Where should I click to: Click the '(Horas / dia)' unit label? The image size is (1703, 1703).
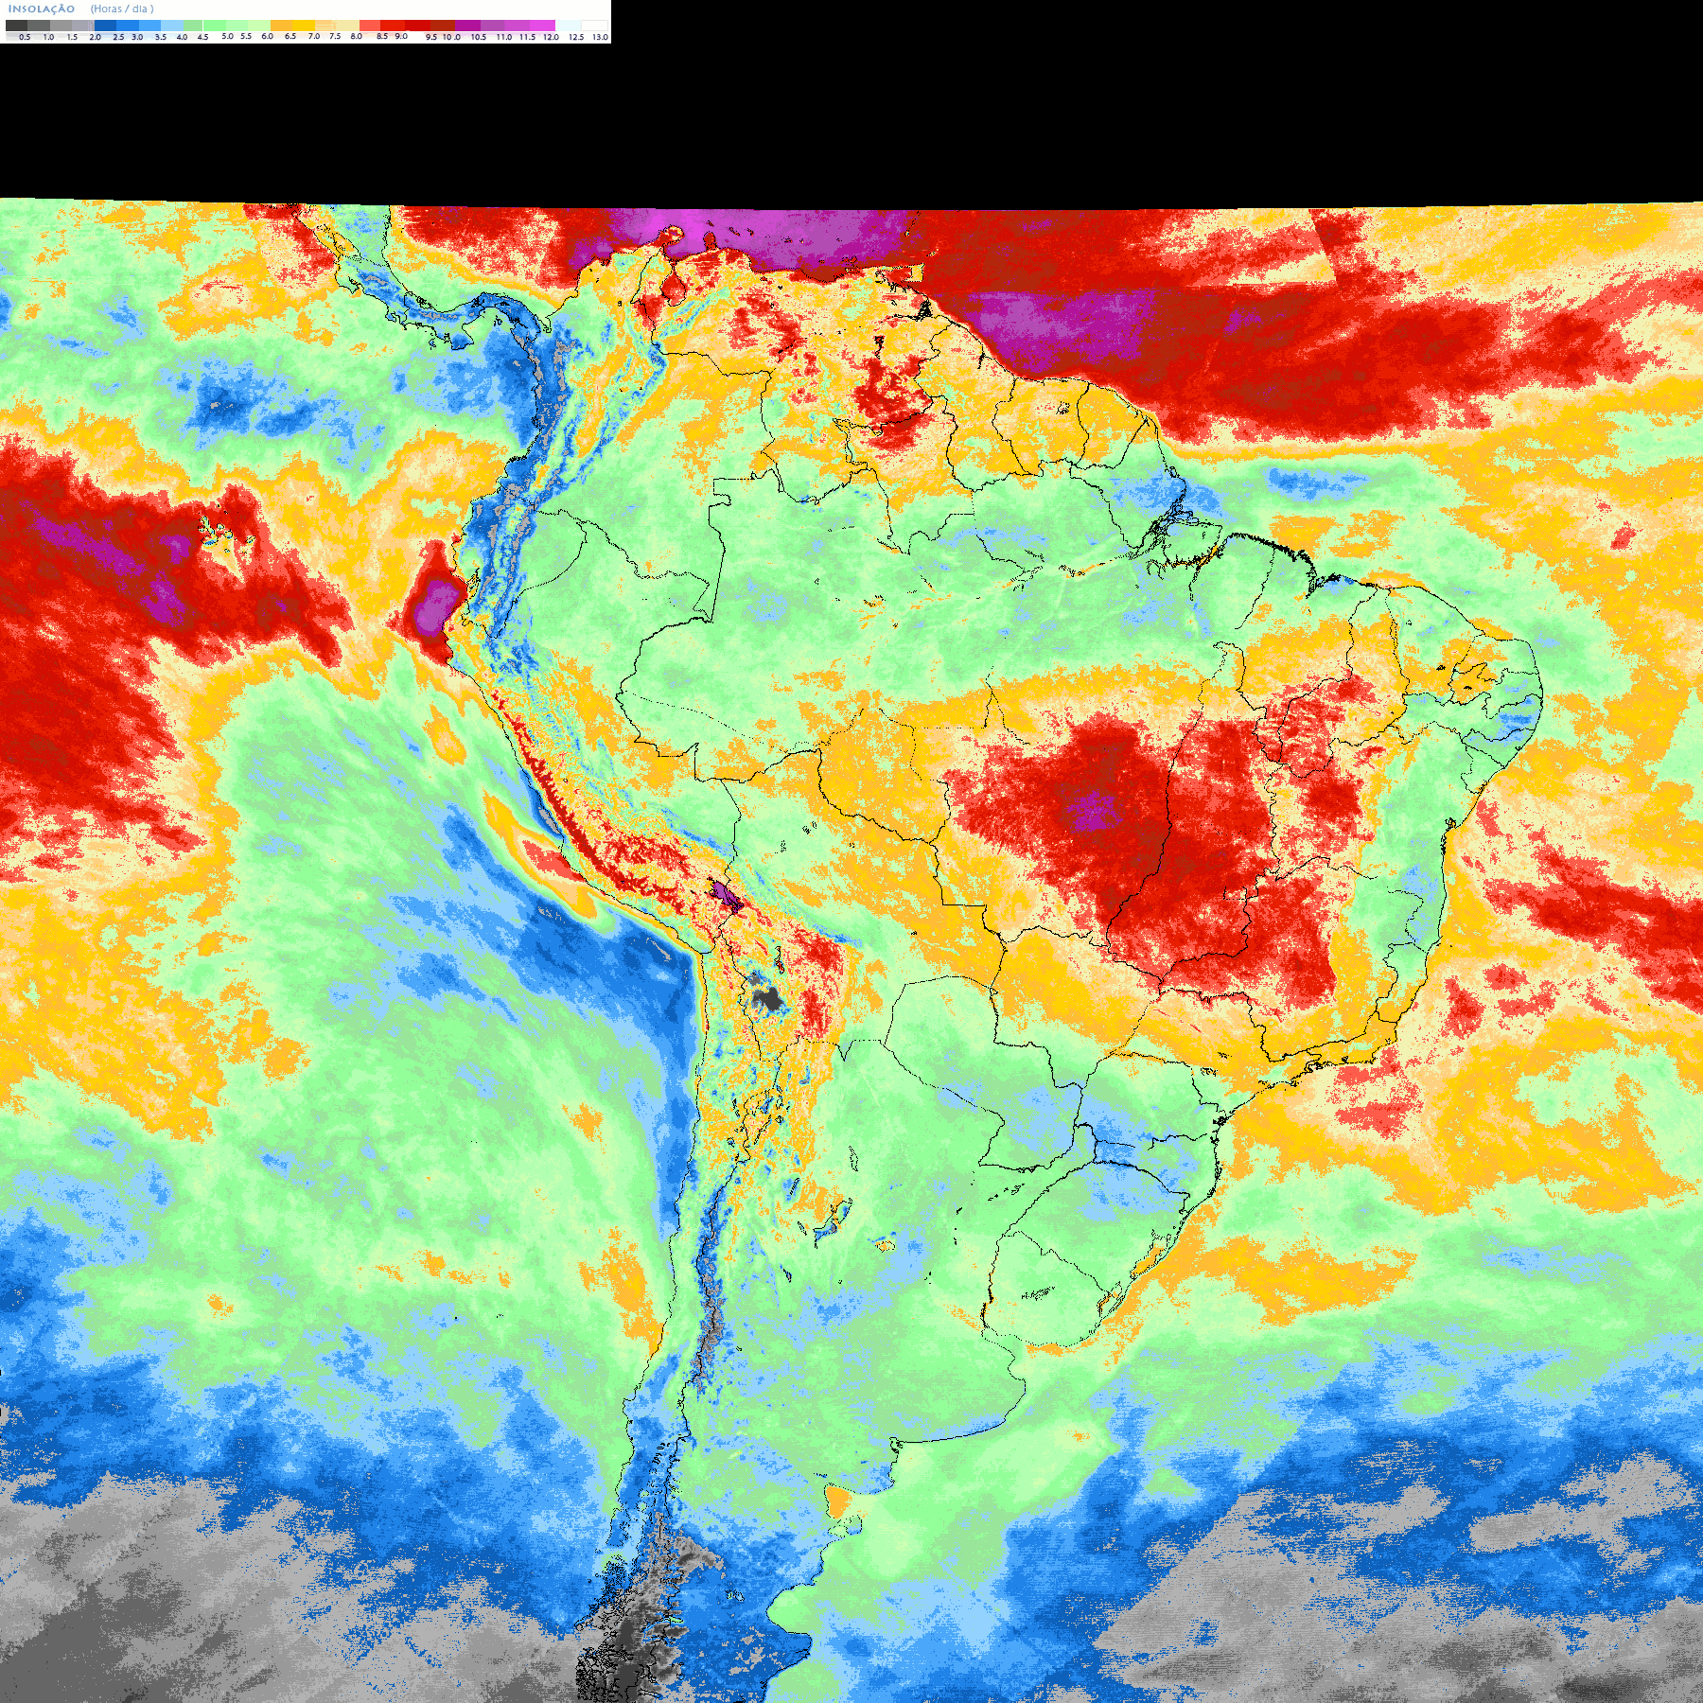pos(122,9)
